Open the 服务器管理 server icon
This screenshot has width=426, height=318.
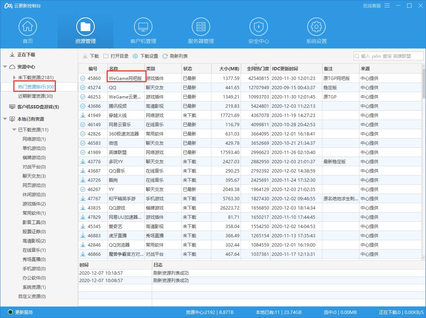coord(201,26)
